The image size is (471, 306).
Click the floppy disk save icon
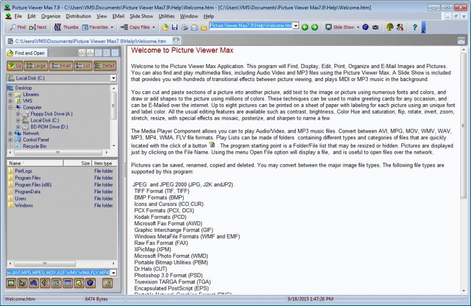click(x=174, y=28)
